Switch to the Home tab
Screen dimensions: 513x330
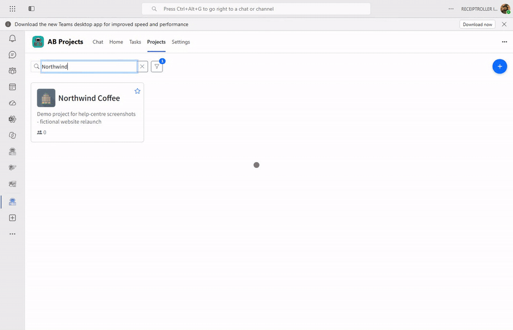click(x=116, y=42)
